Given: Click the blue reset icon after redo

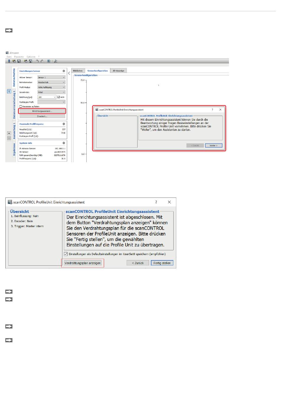Looking at the screenshot, I should click(x=49, y=61).
